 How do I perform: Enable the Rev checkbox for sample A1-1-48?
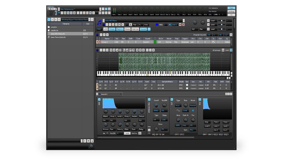(x=187, y=85)
